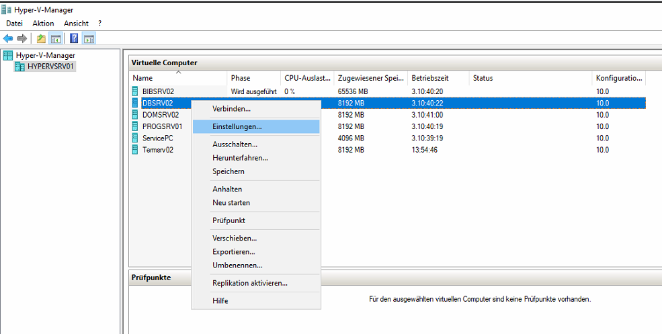This screenshot has height=334, width=662.
Task: Click the DBSRV02 virtual machine icon
Action: [135, 103]
